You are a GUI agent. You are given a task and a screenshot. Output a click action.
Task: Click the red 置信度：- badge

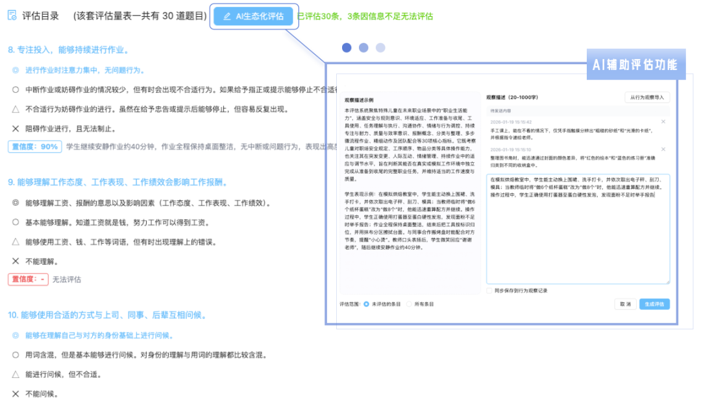point(28,279)
